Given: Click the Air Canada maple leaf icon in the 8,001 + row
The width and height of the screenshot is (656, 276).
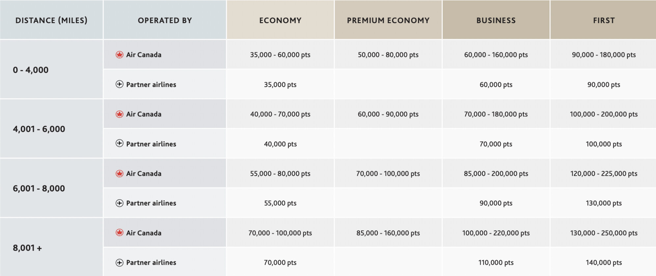Looking at the screenshot, I should (x=120, y=233).
